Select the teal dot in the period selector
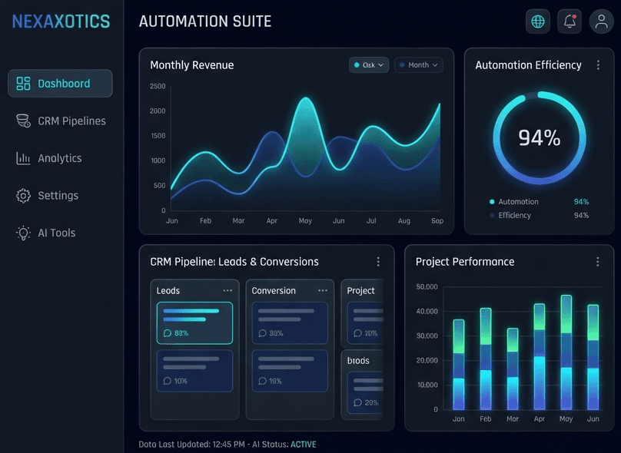This screenshot has height=453, width=621. (357, 65)
